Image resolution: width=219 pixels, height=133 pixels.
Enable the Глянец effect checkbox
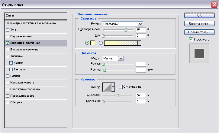8,76
